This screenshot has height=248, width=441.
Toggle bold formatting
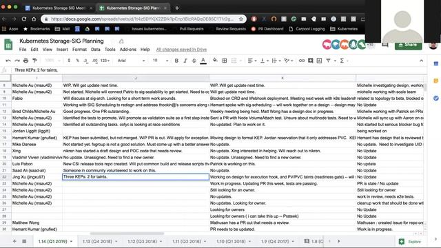[x=176, y=61]
